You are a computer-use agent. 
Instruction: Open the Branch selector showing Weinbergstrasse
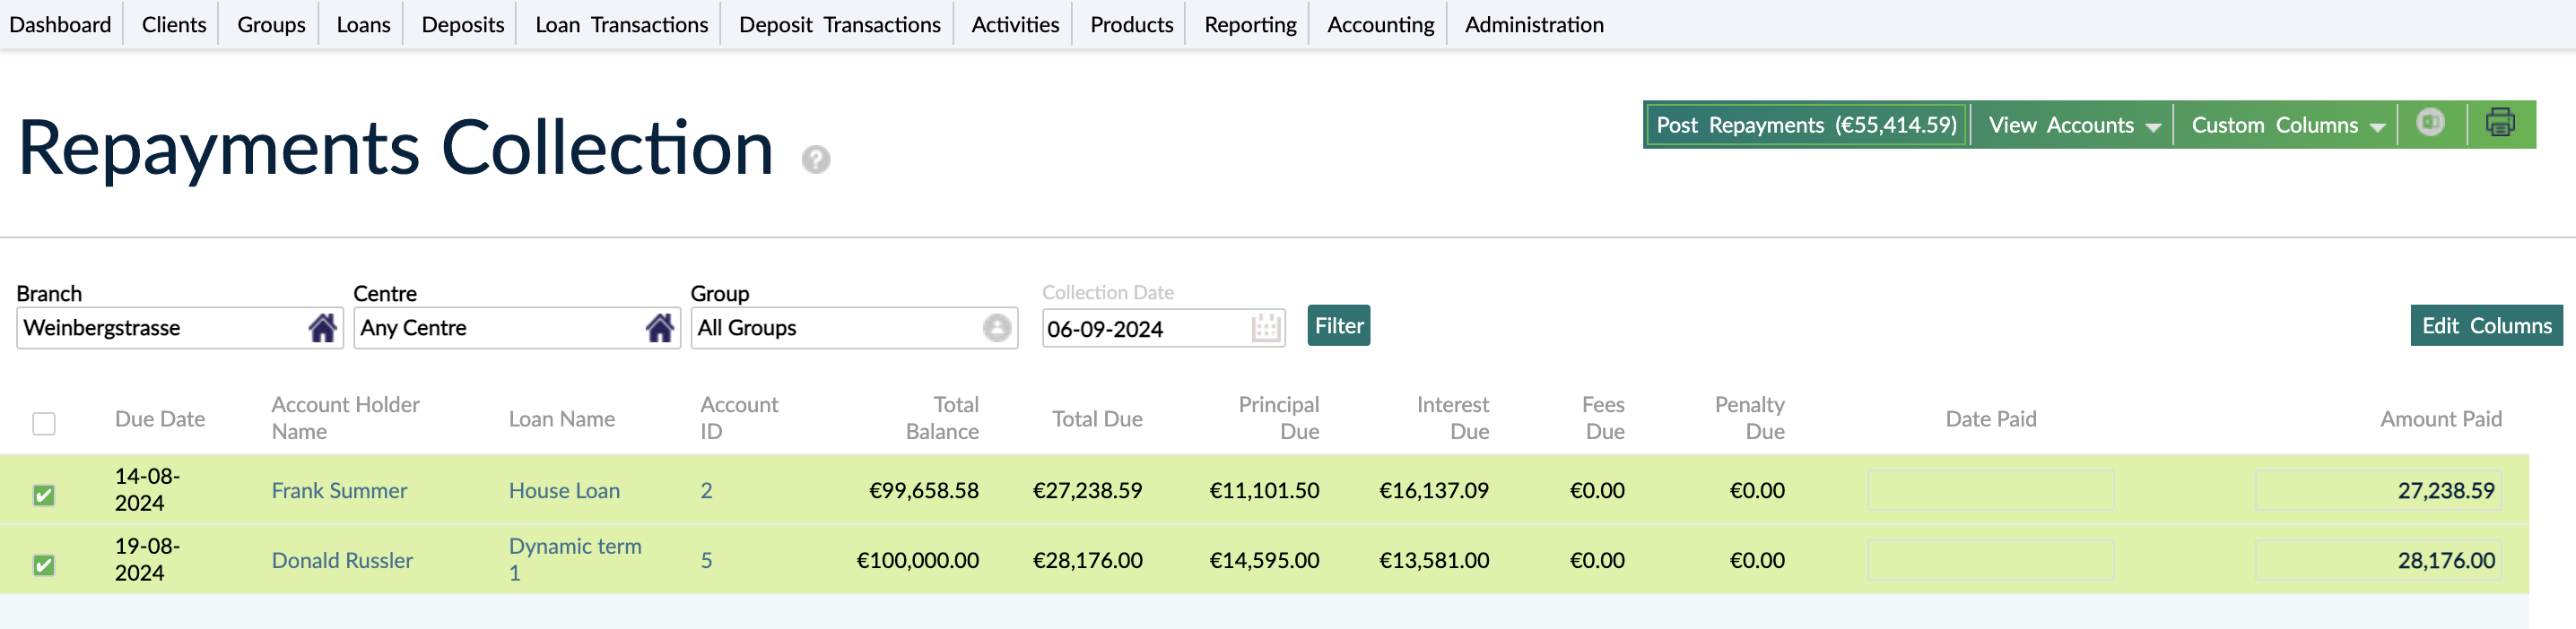(x=180, y=327)
